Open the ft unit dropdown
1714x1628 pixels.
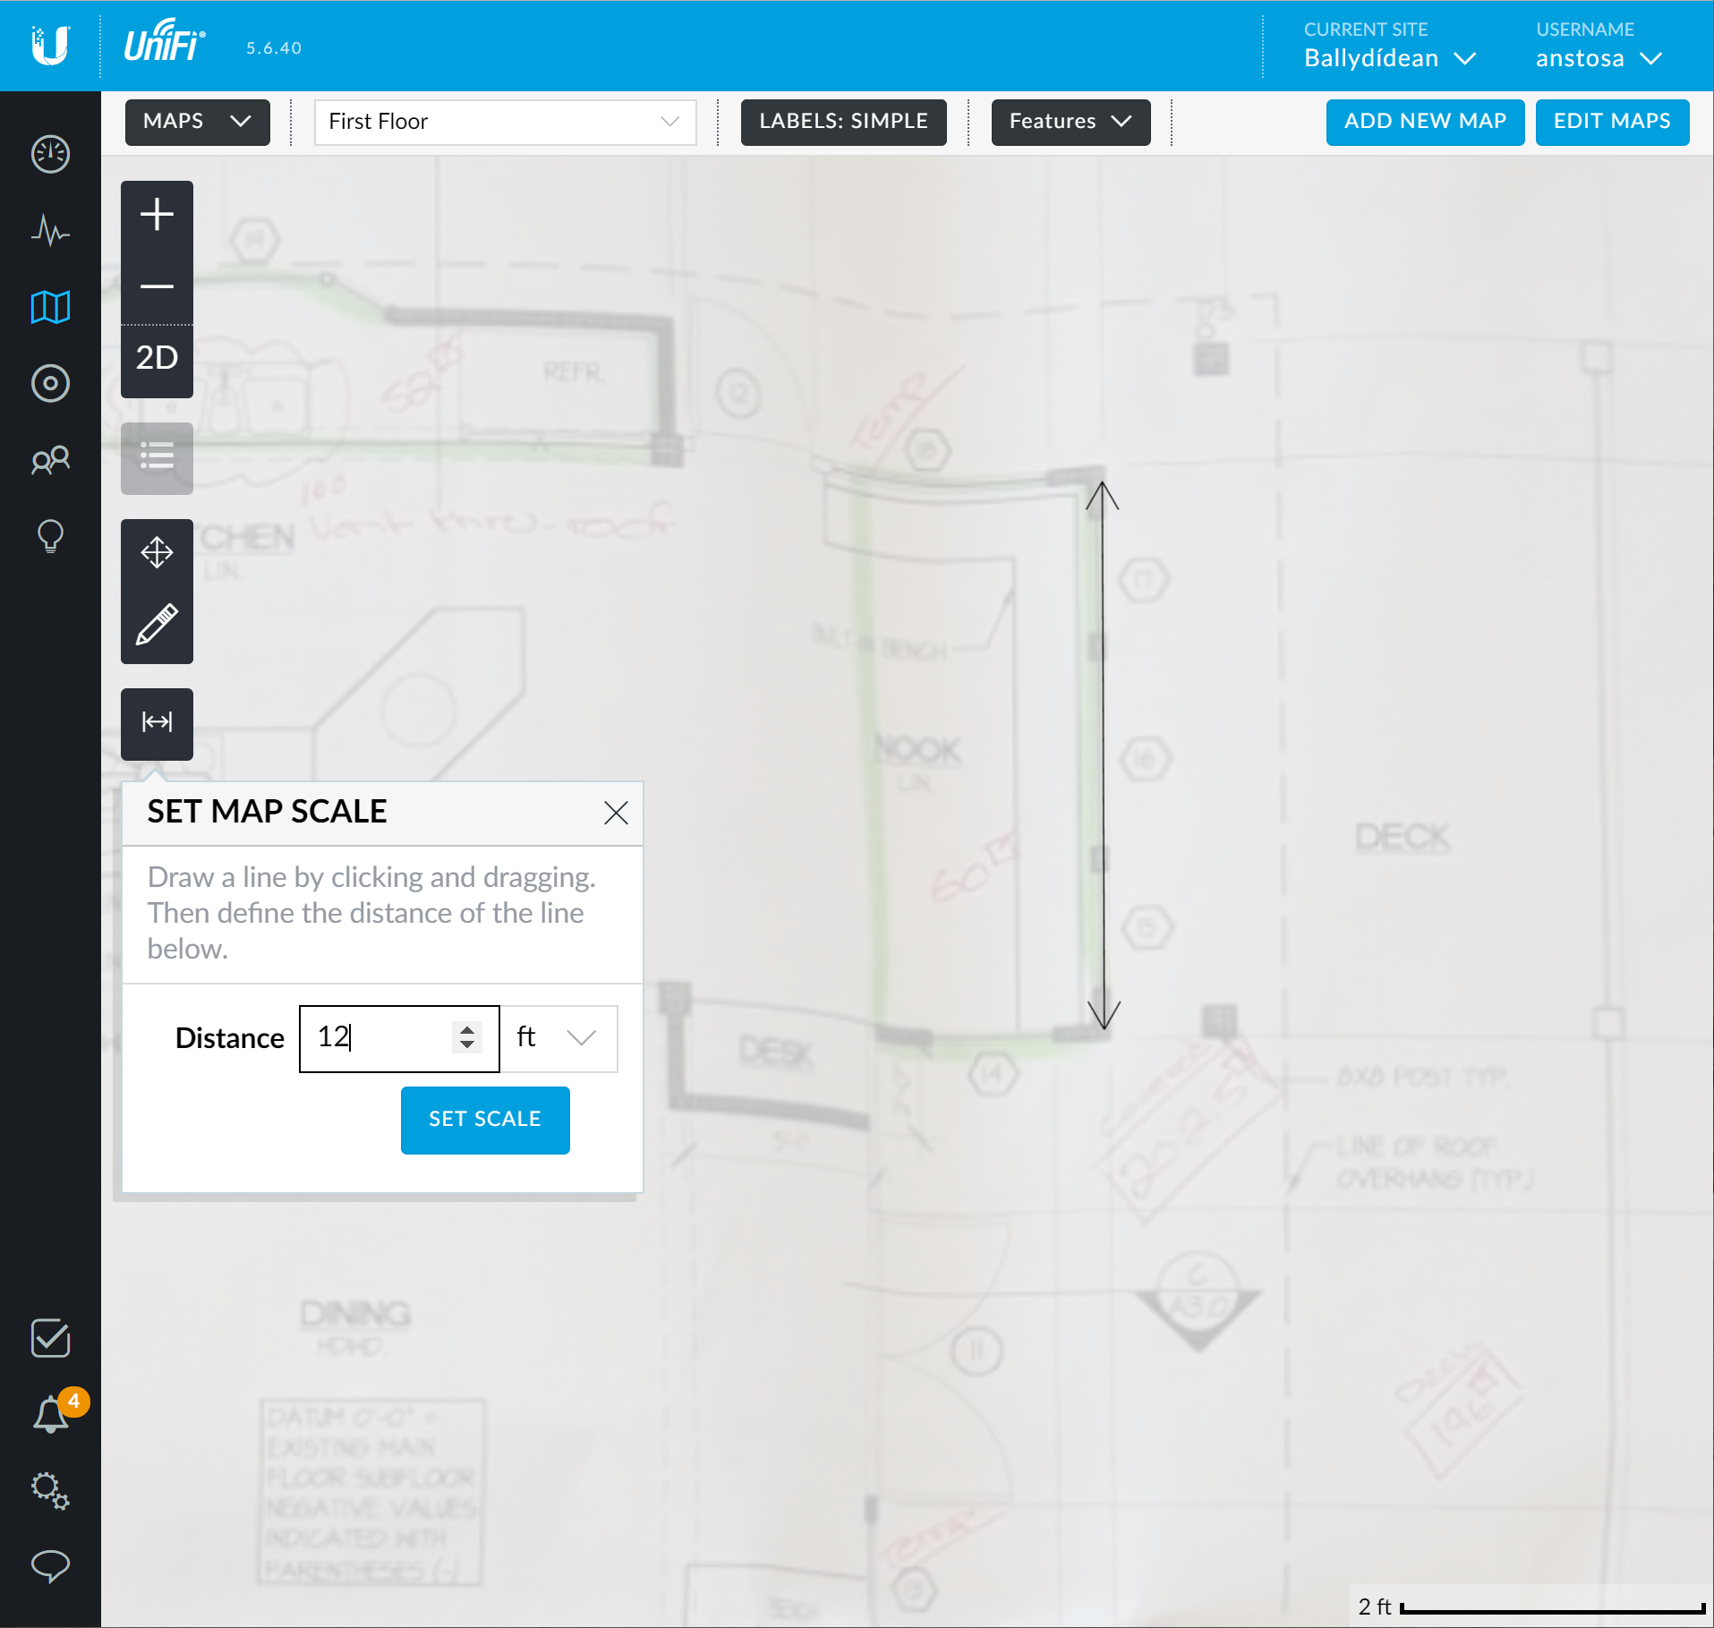[x=558, y=1038]
